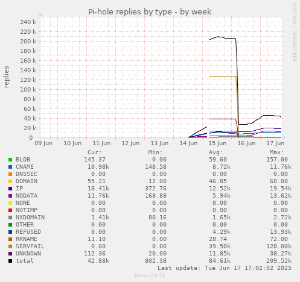Click the black total line peak near 15 Jun
The image size is (300, 282).
point(219,37)
